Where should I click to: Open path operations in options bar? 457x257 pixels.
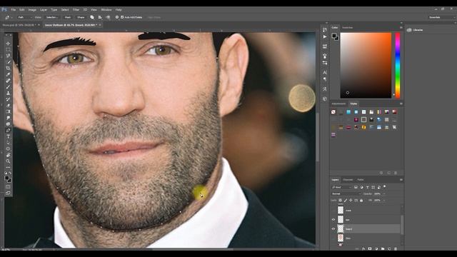point(92,17)
